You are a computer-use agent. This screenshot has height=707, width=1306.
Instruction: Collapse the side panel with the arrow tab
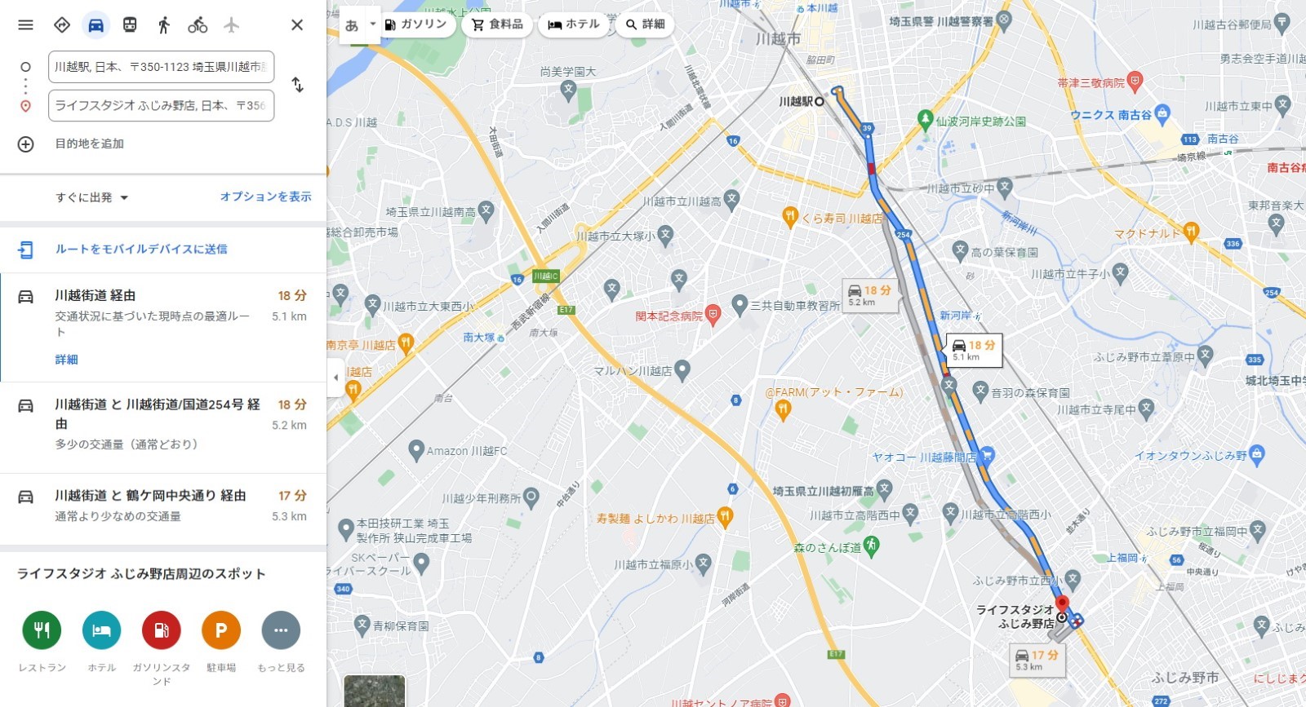point(335,378)
